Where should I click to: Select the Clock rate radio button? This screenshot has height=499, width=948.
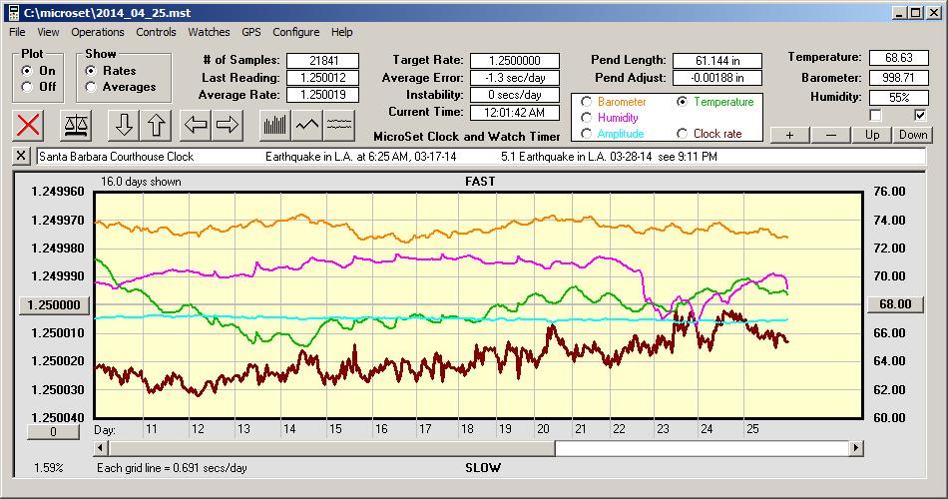click(x=682, y=134)
